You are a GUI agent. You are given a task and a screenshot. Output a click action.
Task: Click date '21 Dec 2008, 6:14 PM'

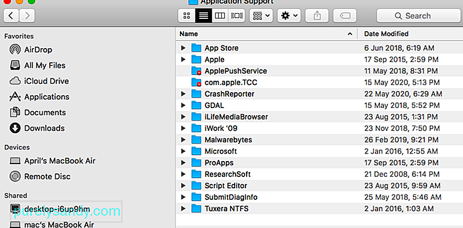coord(402,174)
